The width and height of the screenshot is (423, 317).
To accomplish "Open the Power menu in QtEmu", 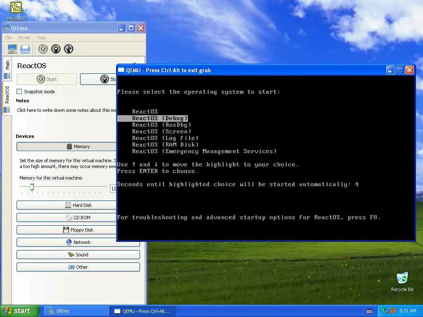I will [x=24, y=38].
